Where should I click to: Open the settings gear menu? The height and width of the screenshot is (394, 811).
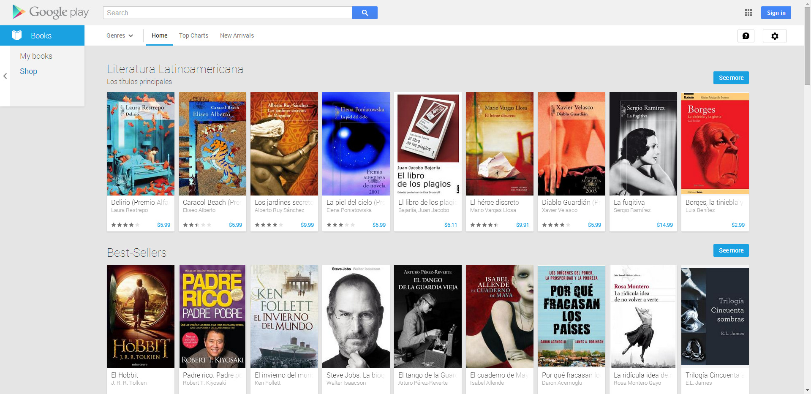[x=774, y=36]
